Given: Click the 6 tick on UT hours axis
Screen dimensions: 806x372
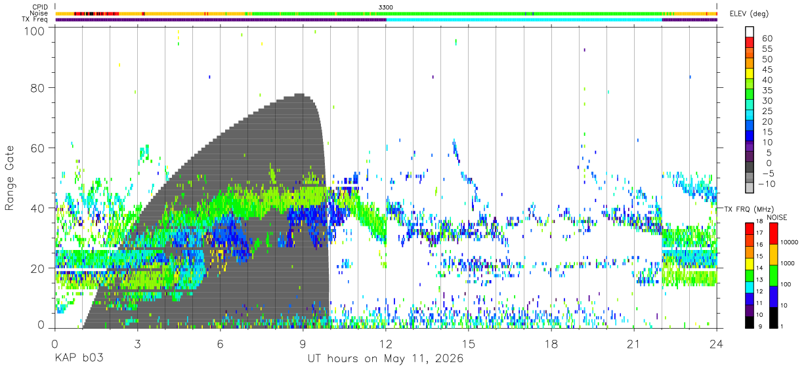Looking at the screenshot, I should coord(220,344).
